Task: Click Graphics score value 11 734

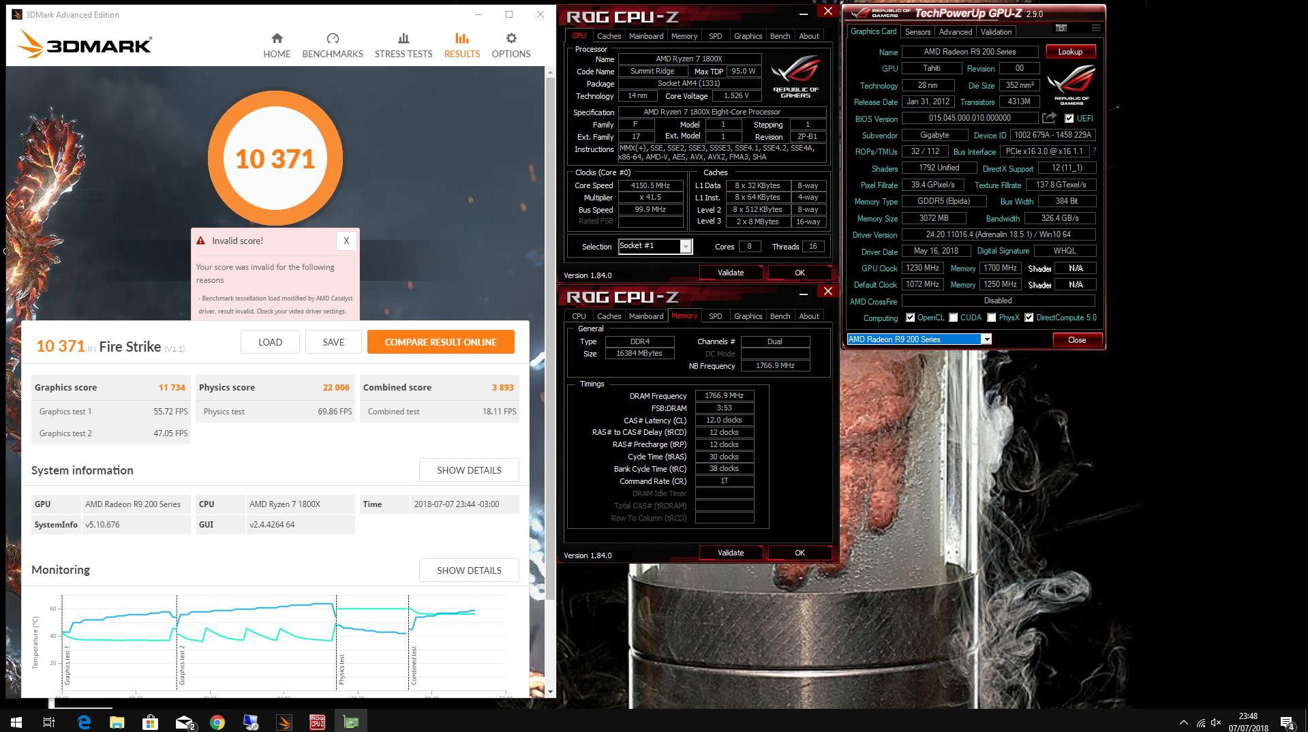Action: tap(172, 387)
